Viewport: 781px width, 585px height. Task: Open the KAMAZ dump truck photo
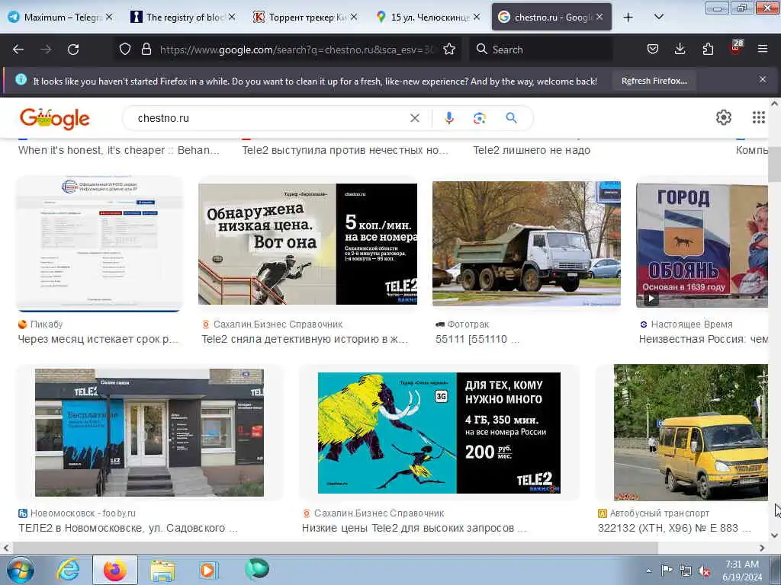(526, 244)
